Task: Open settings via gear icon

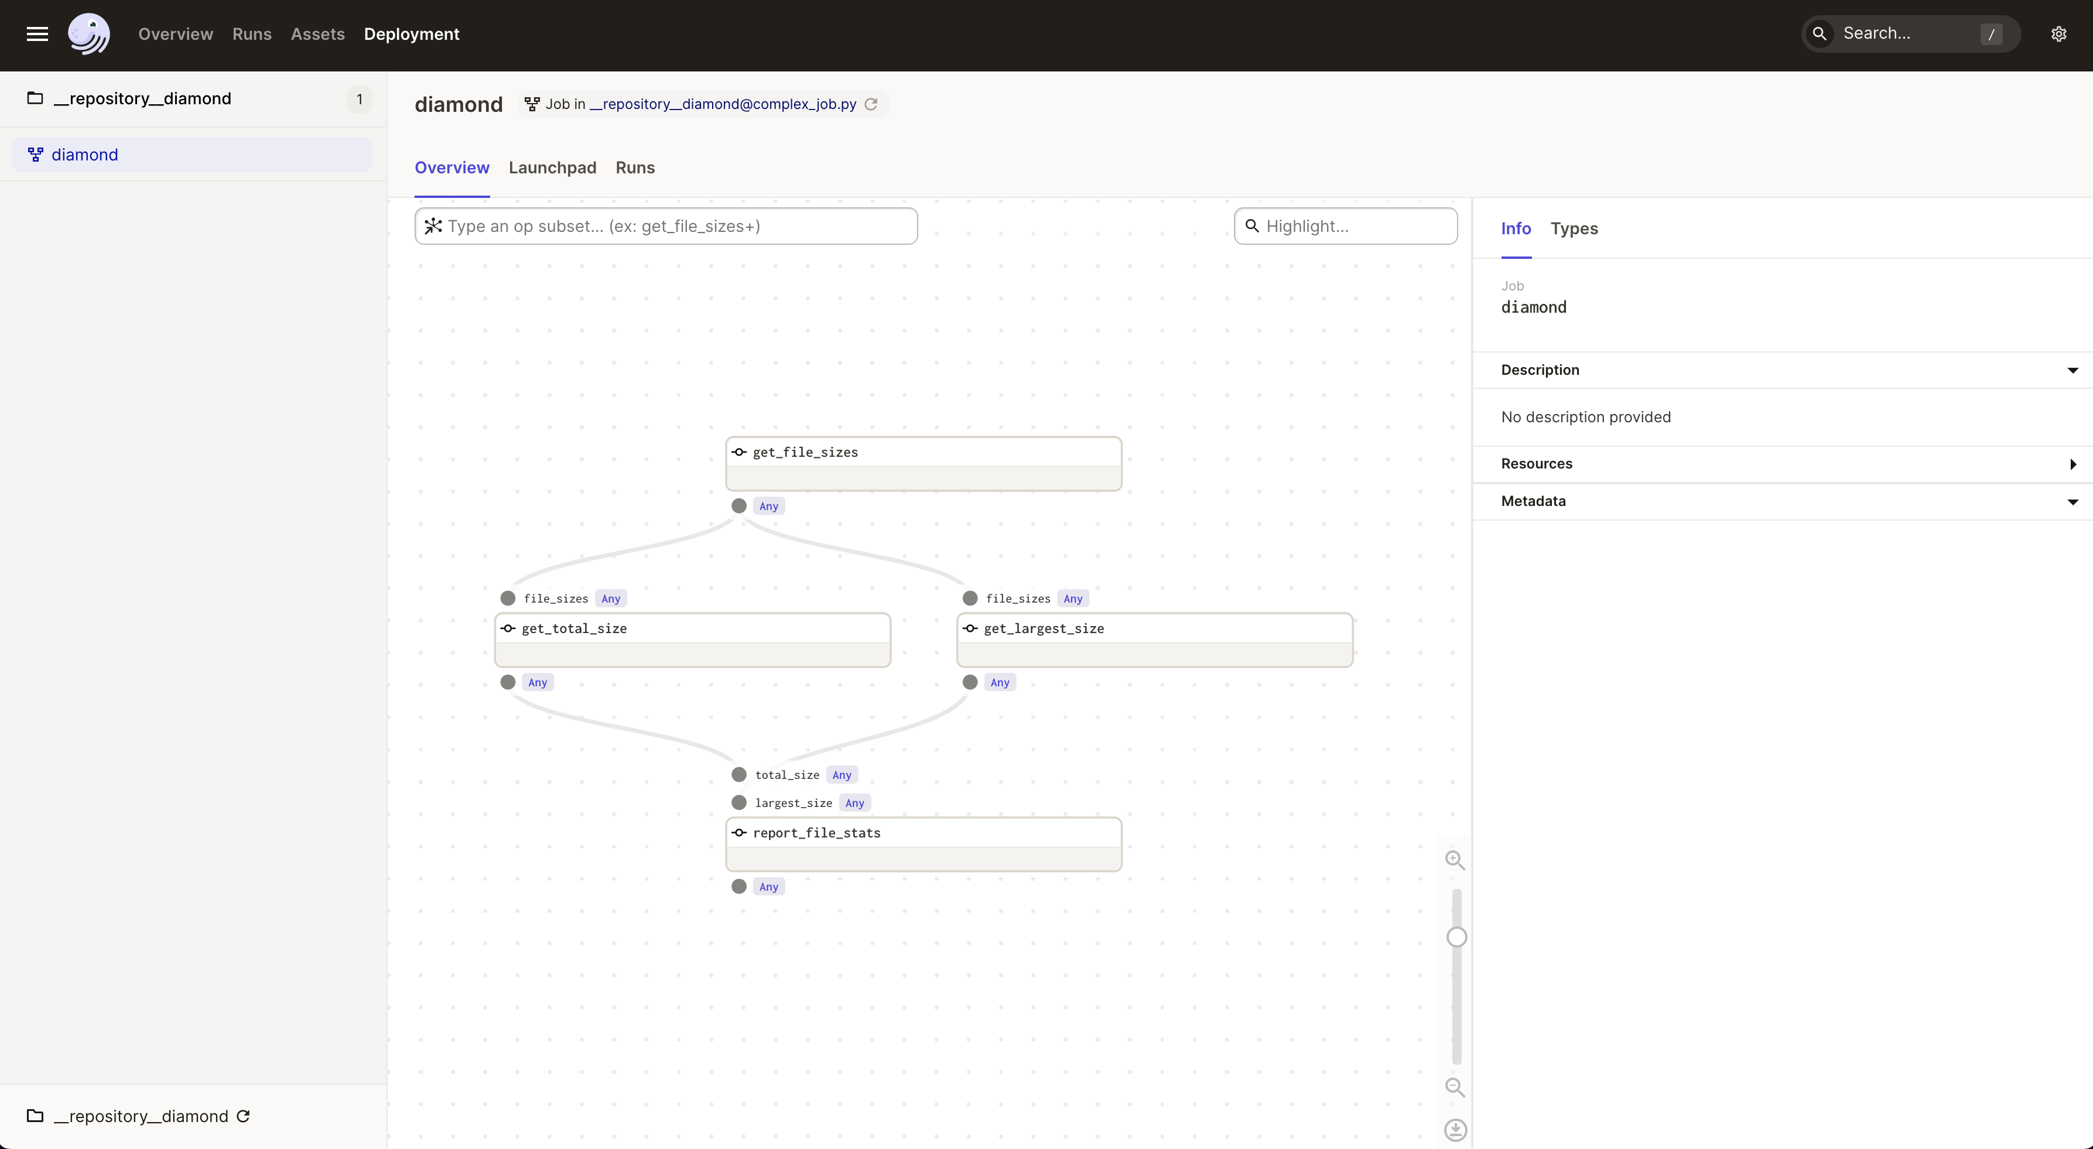Action: (x=2058, y=34)
